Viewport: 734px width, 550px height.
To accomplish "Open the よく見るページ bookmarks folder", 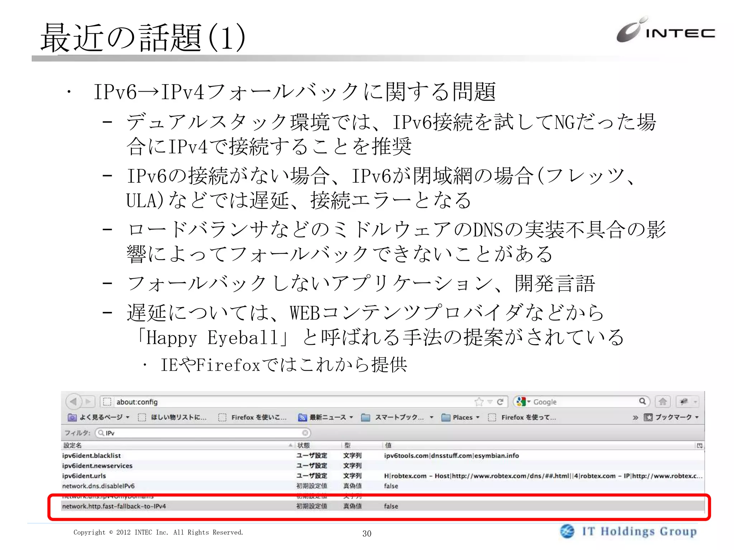I will click(x=99, y=417).
